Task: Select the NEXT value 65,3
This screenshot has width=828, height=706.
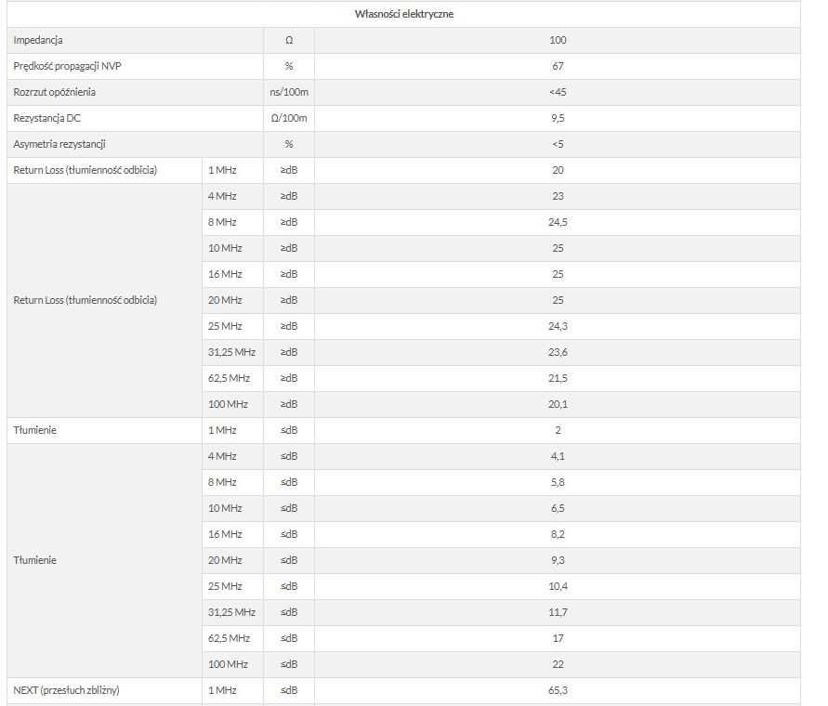Action: tap(558, 690)
